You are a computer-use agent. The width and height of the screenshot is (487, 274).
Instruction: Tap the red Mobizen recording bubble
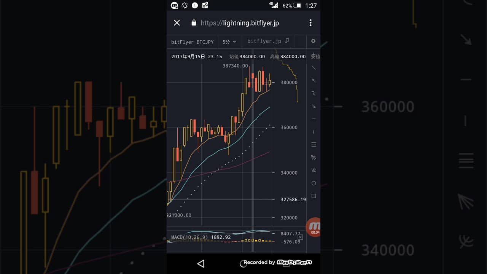pyautogui.click(x=313, y=227)
